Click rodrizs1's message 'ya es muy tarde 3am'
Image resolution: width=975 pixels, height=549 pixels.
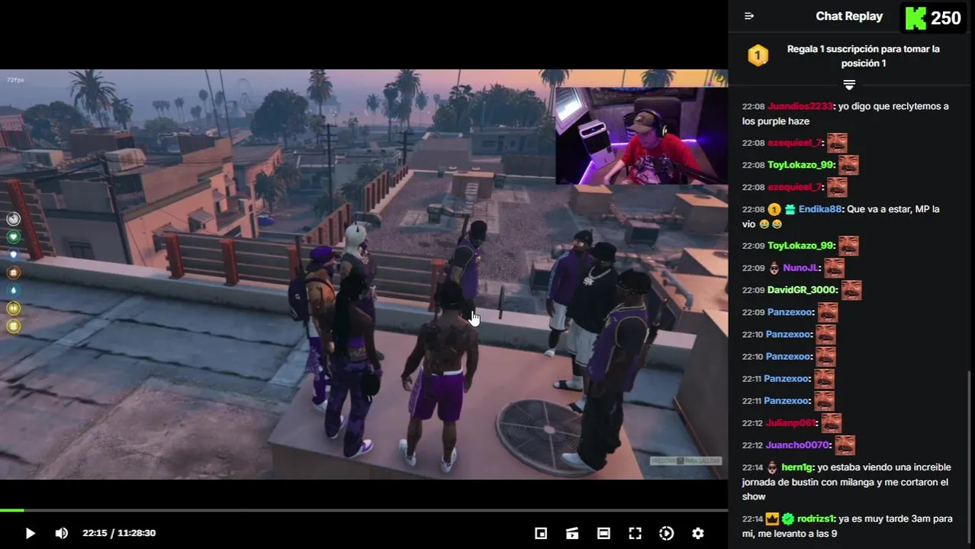(x=848, y=526)
